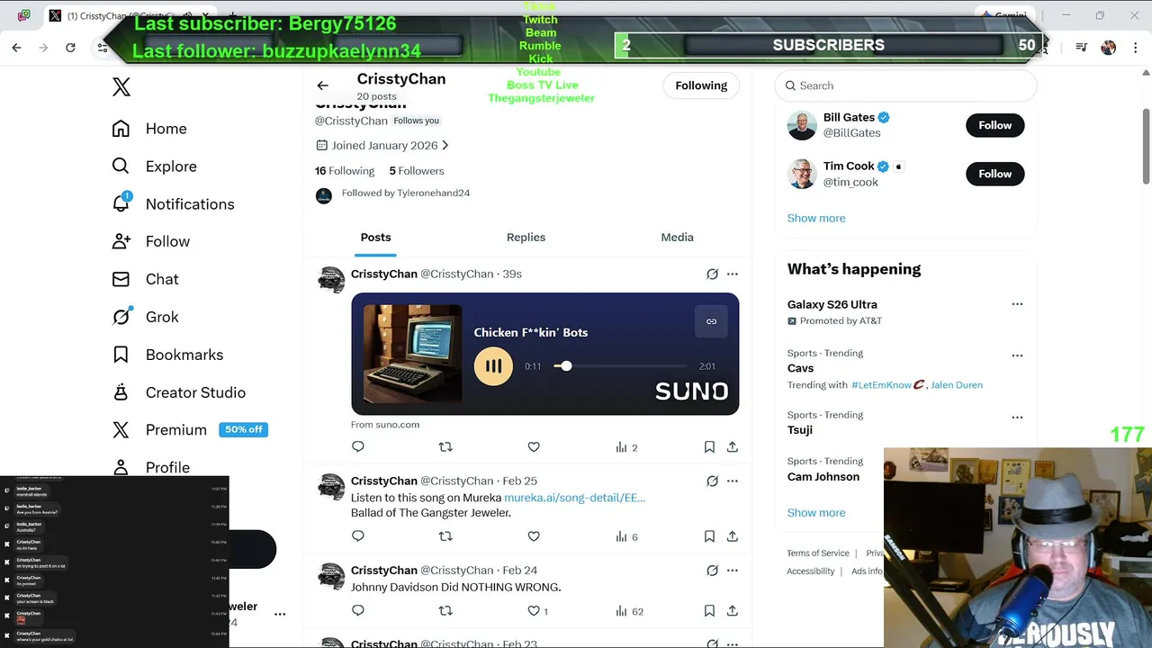The image size is (1152, 648).
Task: View analytics showing 62 on Feb 24 post
Action: click(629, 611)
